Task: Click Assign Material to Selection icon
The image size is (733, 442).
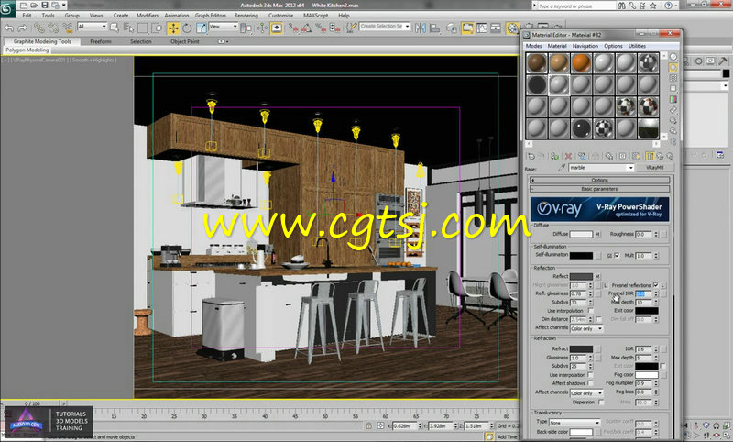Action: click(554, 156)
